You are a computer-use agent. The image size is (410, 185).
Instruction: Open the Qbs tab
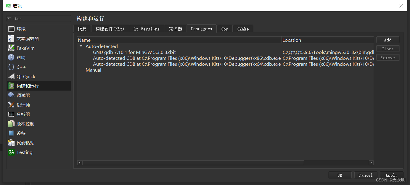pos(224,29)
